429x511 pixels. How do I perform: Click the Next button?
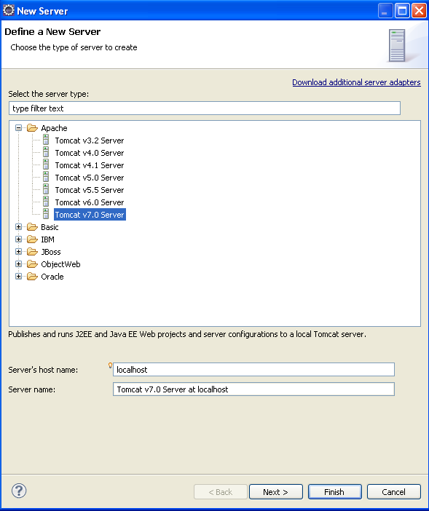(276, 492)
